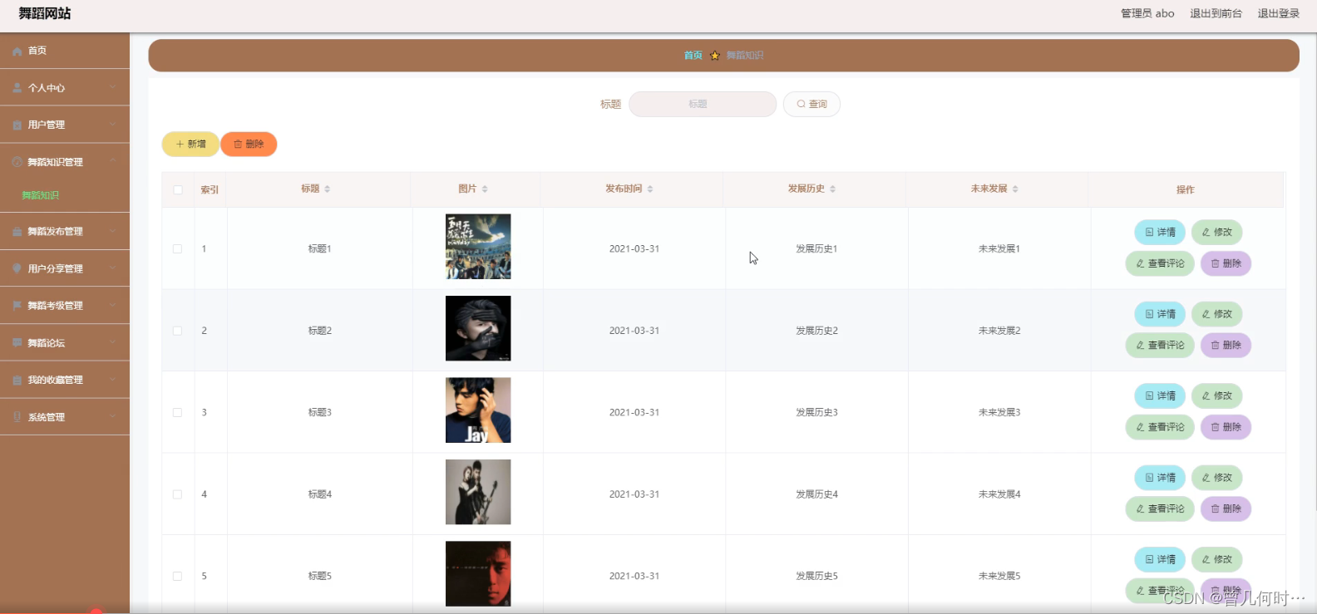Expand 个人中心 using its chevron arrow
This screenshot has width=1317, height=614.
pos(112,87)
